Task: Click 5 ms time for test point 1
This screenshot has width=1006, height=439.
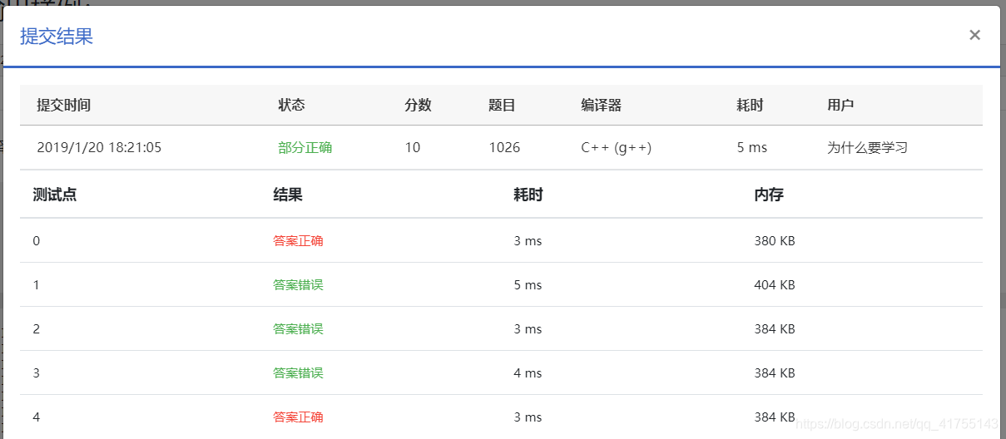Action: (x=528, y=285)
